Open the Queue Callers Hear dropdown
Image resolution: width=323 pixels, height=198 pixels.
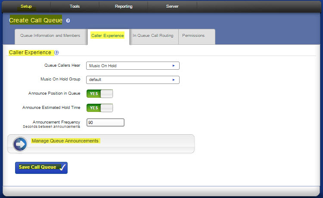133,66
